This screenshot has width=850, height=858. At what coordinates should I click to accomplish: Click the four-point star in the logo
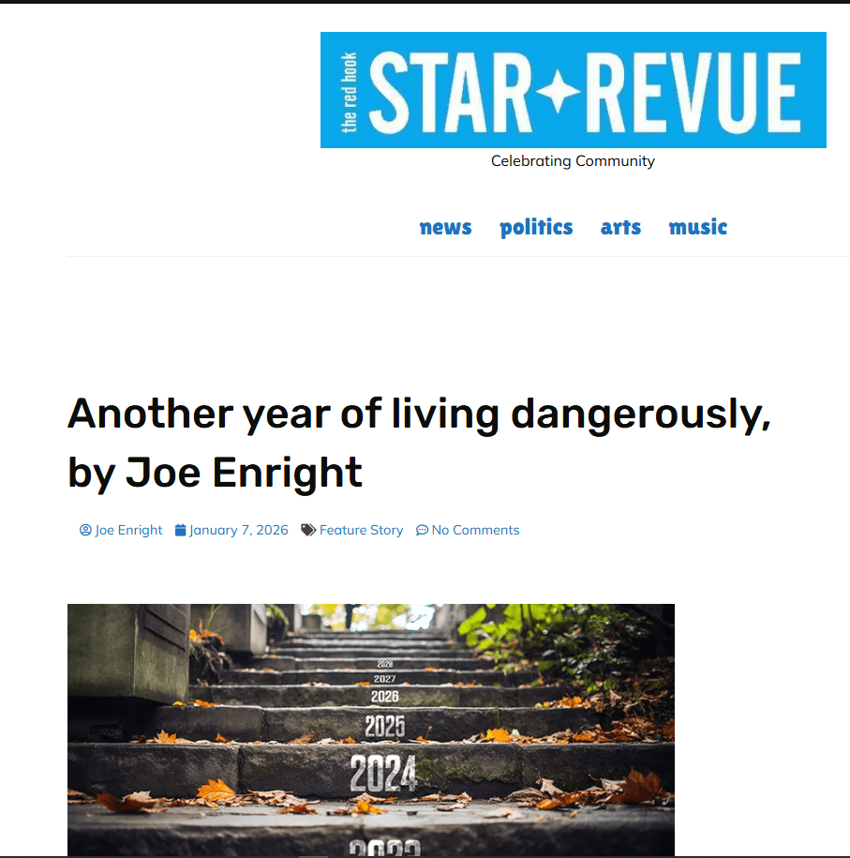(x=558, y=90)
